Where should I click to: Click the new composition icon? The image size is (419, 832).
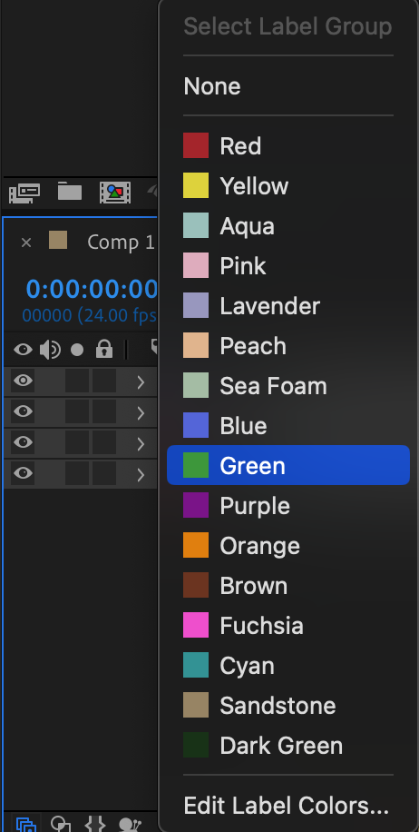click(115, 193)
